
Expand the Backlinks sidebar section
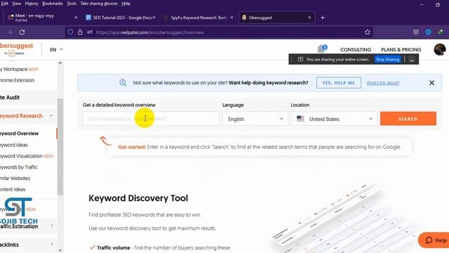pyautogui.click(x=52, y=245)
